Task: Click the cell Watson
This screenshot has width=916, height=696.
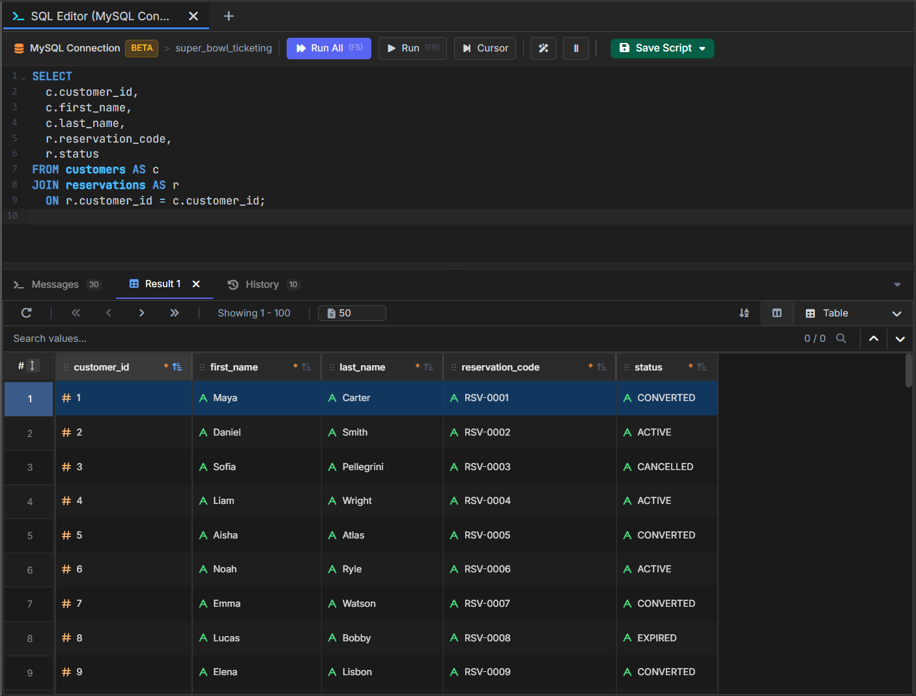Action: (382, 604)
